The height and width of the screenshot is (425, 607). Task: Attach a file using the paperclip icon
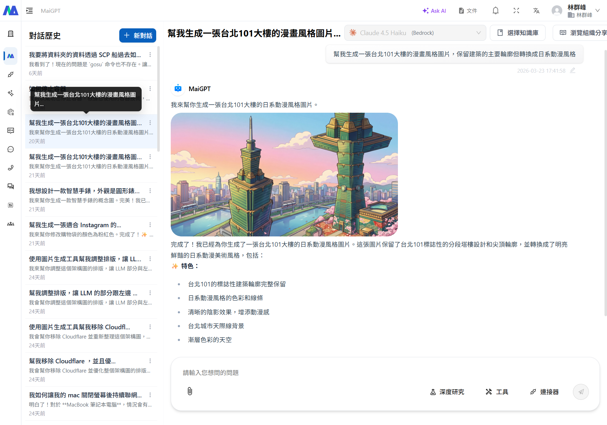click(189, 391)
